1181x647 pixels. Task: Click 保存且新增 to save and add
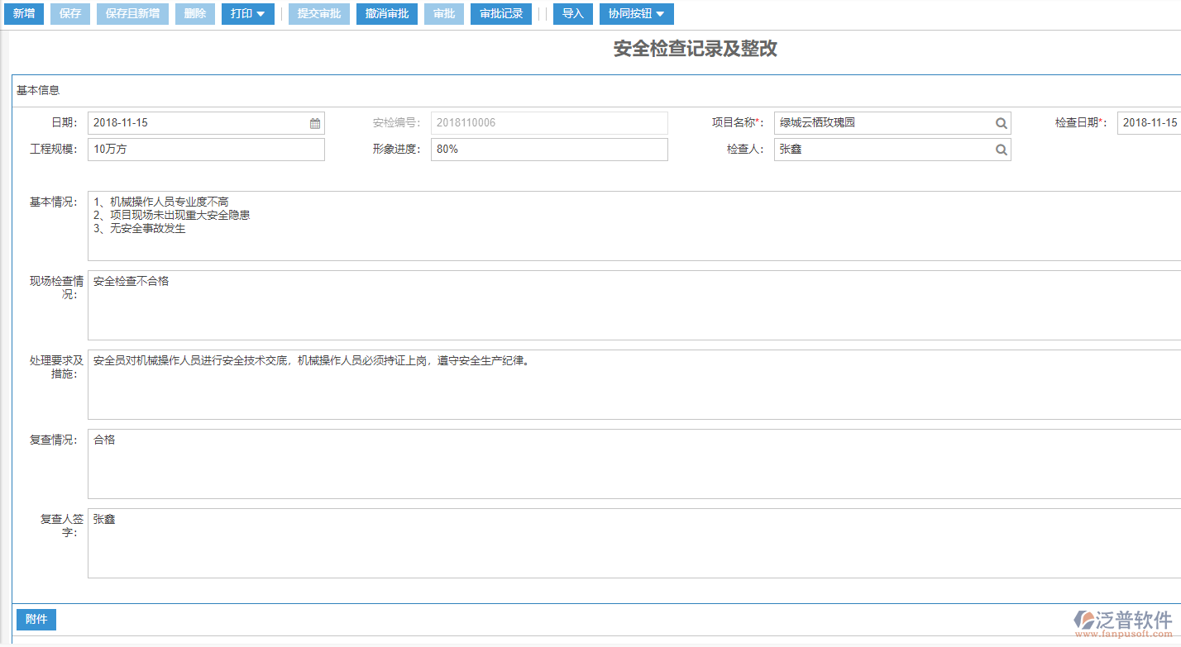click(x=132, y=13)
